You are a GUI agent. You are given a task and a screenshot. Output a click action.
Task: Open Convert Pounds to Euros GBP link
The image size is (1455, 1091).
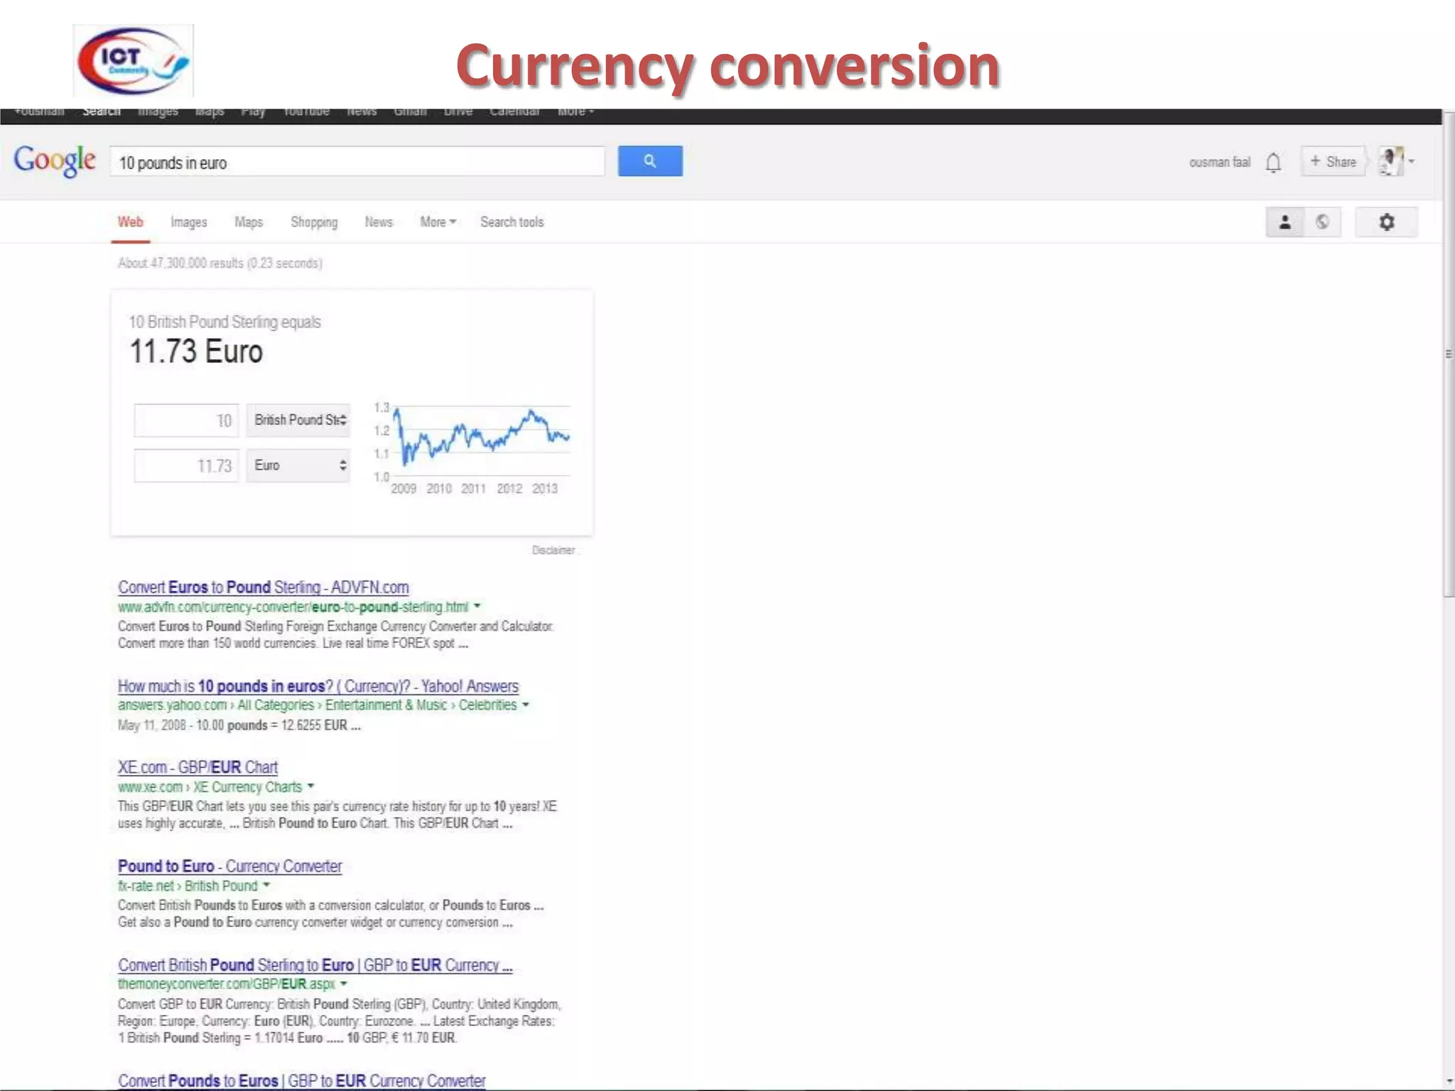[301, 1080]
